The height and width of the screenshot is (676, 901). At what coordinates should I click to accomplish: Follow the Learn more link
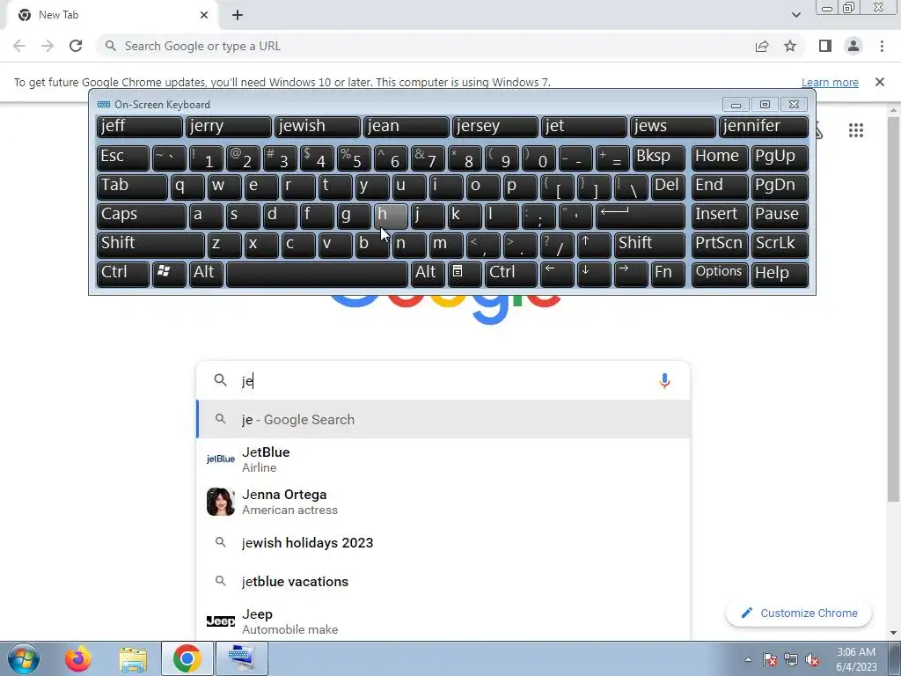(x=830, y=82)
